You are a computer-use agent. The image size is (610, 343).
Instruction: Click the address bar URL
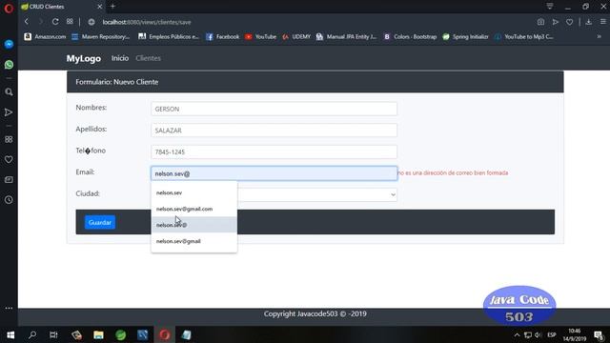tap(147, 22)
